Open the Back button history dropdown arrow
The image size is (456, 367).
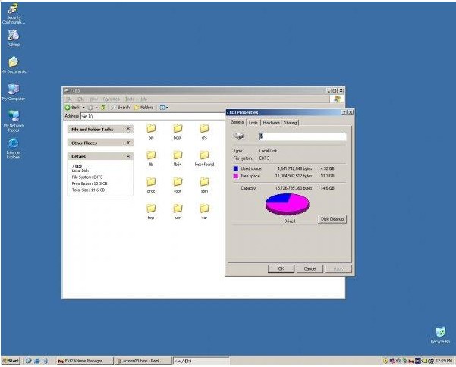click(x=83, y=108)
